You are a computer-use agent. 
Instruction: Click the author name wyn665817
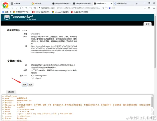click(36, 34)
